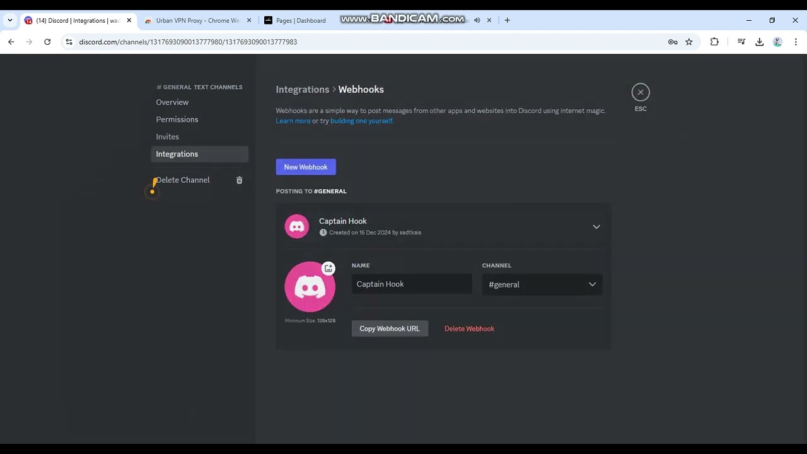This screenshot has width=807, height=454.
Task: Click the 'Minimum Size: 128x128' text
Action: coord(310,321)
